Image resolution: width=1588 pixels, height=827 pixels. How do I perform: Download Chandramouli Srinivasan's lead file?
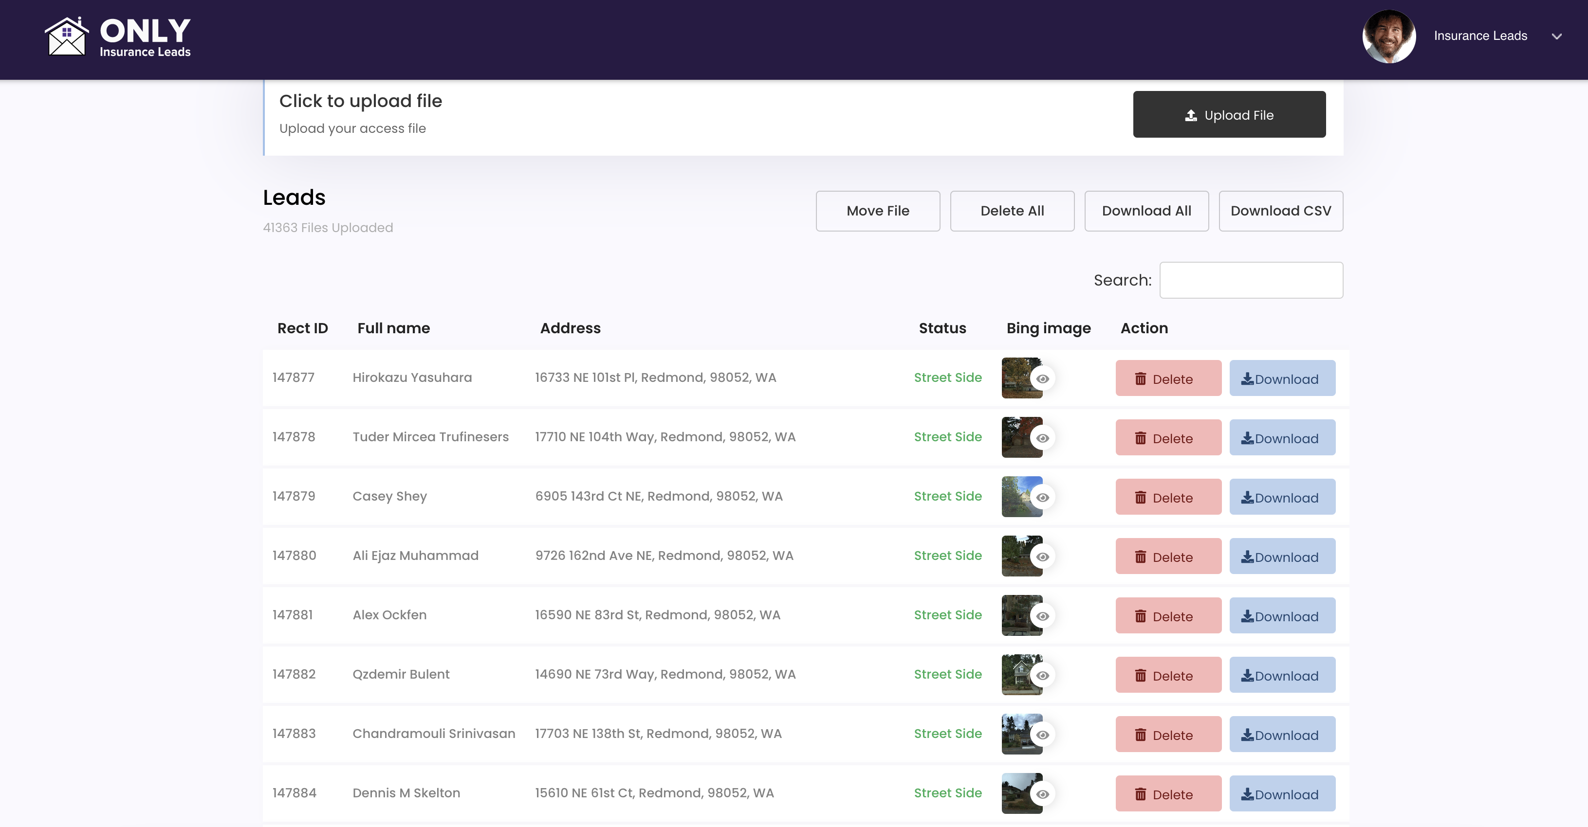click(1282, 735)
